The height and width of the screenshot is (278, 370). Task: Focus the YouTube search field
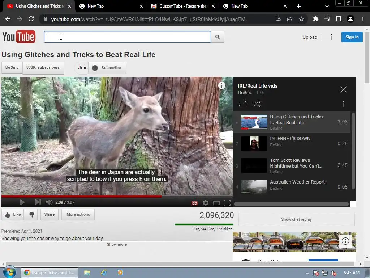pos(128,37)
